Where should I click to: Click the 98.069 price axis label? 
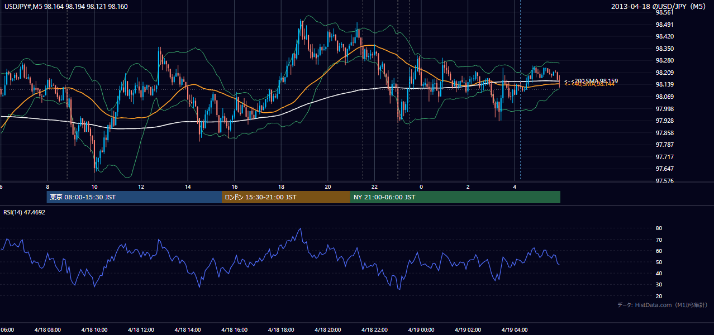pyautogui.click(x=664, y=97)
